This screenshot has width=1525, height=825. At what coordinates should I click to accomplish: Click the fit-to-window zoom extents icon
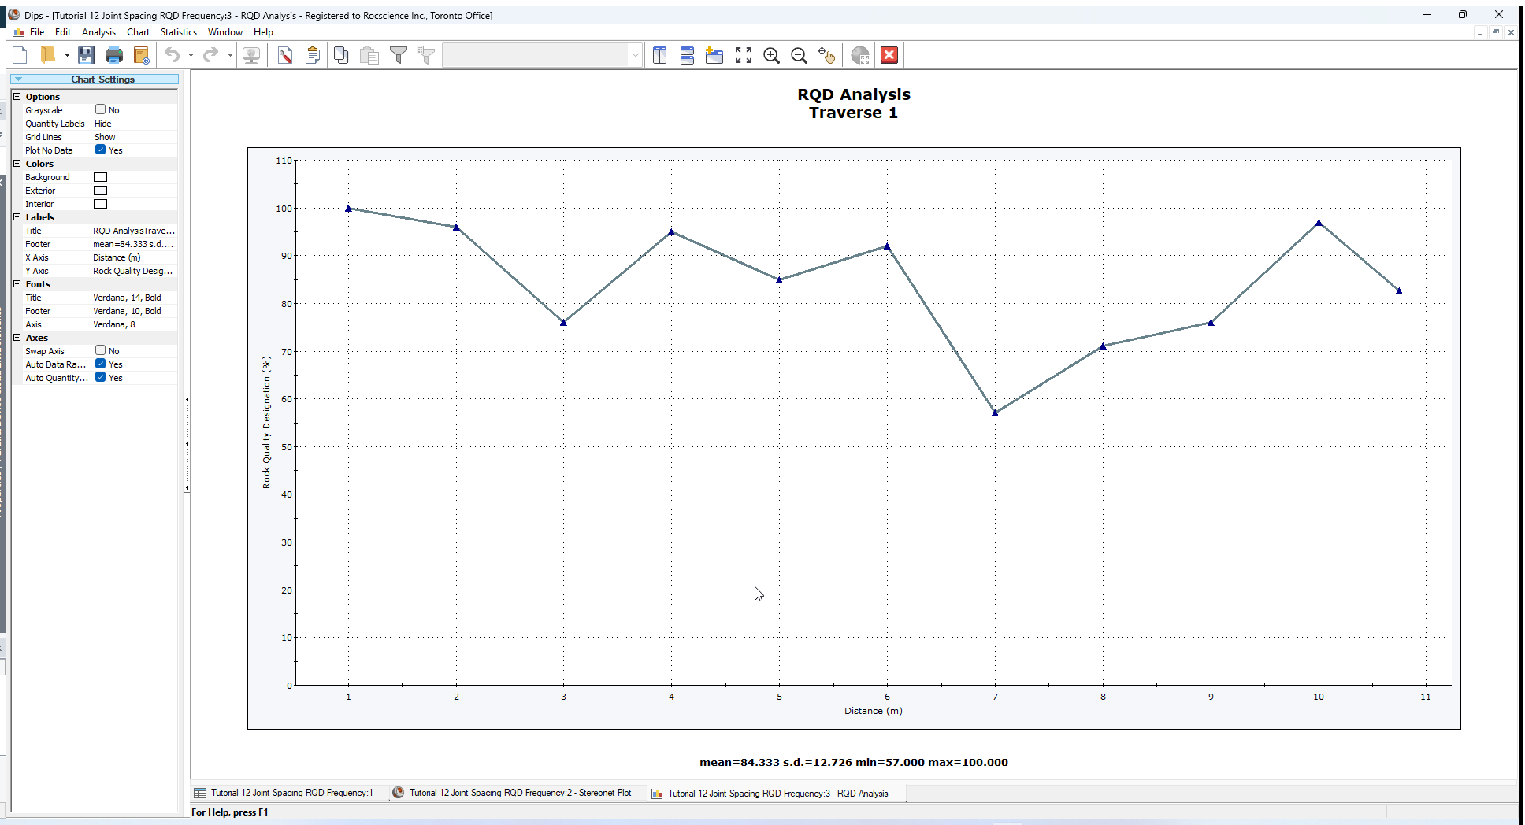[744, 55]
